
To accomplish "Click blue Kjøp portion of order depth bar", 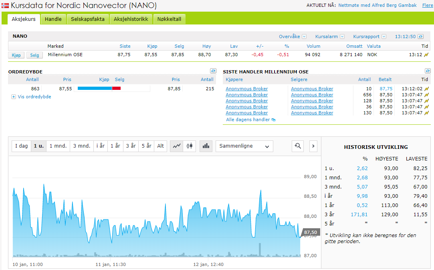I will pos(95,88).
